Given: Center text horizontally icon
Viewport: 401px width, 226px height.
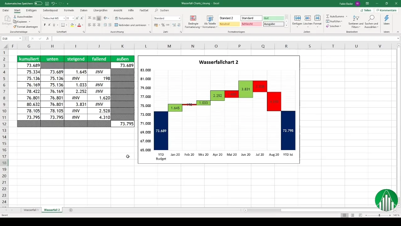Looking at the screenshot, I should point(94,25).
